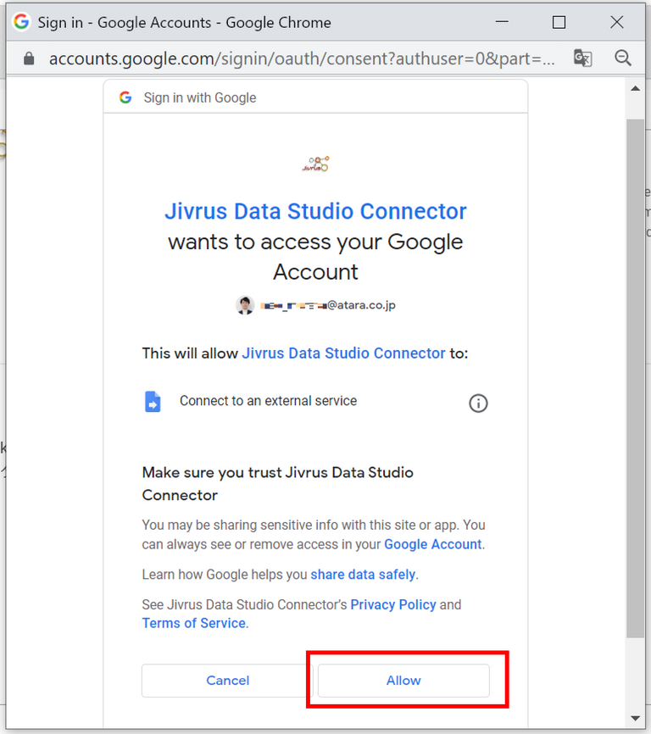The width and height of the screenshot is (651, 734).
Task: Click the account avatar photo
Action: tap(245, 305)
